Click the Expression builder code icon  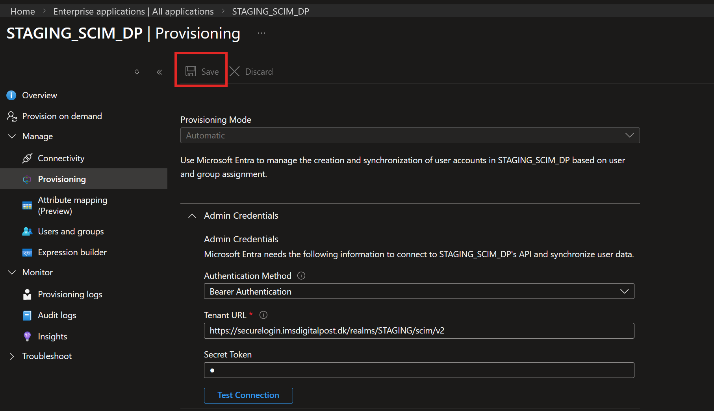pos(27,252)
